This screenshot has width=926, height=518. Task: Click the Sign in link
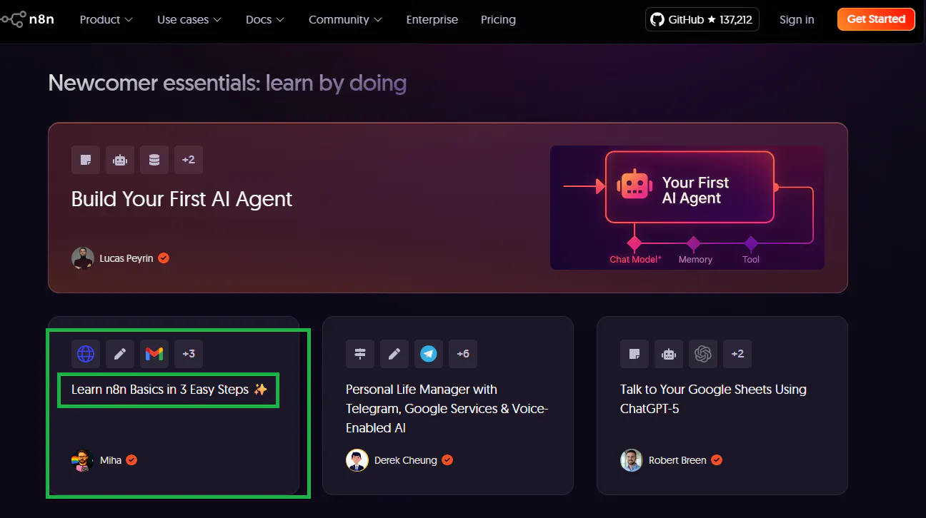pyautogui.click(x=797, y=19)
